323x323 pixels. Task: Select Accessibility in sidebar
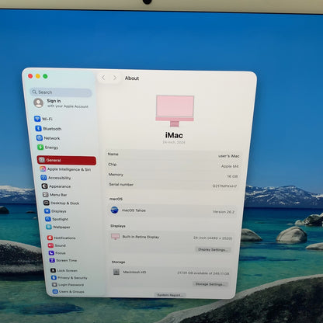(56, 178)
